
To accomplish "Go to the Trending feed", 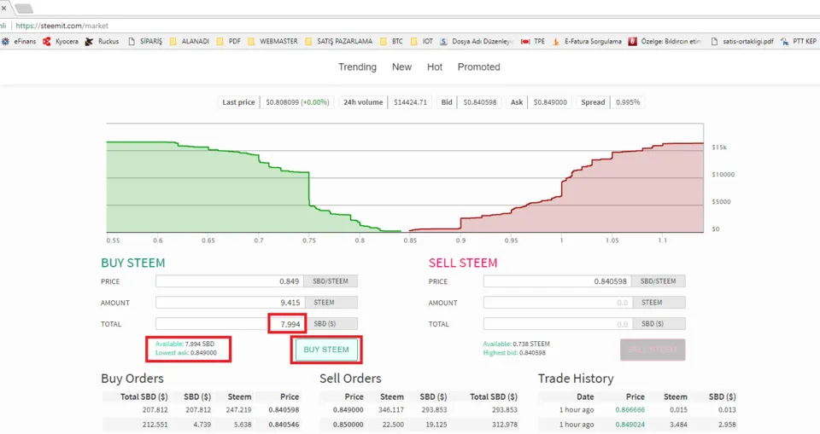I will click(x=357, y=67).
